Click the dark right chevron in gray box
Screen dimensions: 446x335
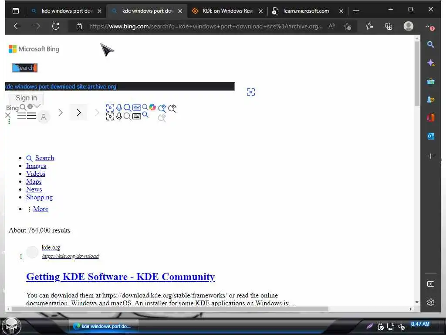pyautogui.click(x=79, y=113)
